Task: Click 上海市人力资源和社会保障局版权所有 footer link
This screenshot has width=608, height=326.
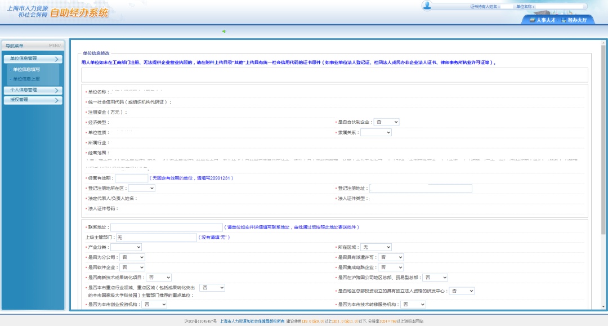Action: tap(252, 321)
